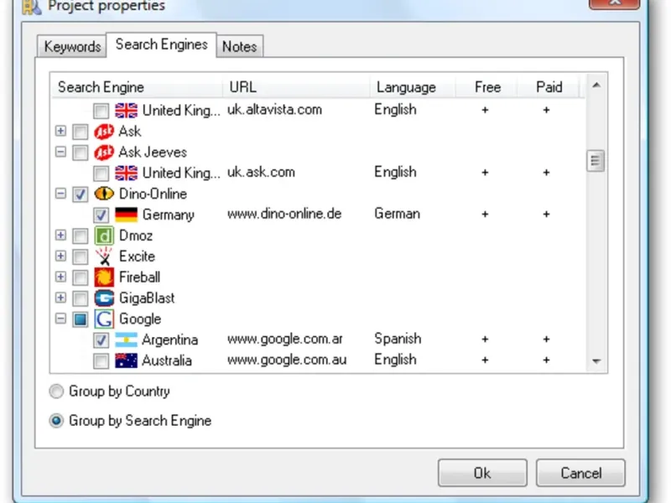
Task: Toggle the Google partially-checked checkbox
Action: coord(80,319)
